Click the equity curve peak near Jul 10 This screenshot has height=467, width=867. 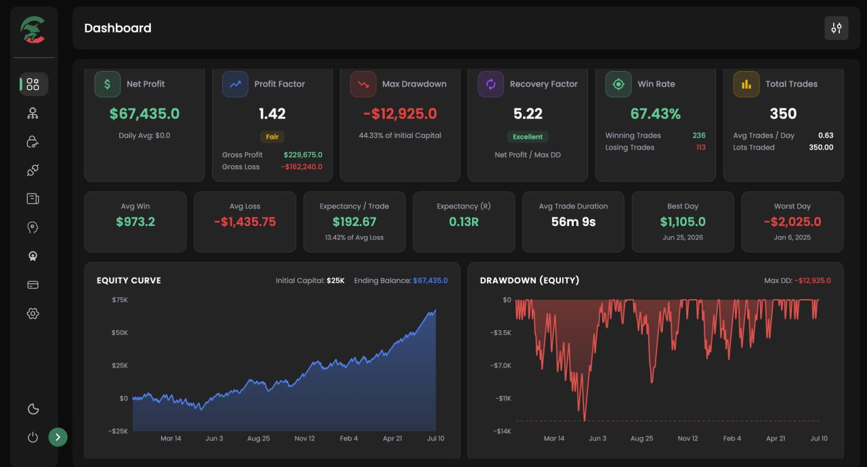(435, 311)
